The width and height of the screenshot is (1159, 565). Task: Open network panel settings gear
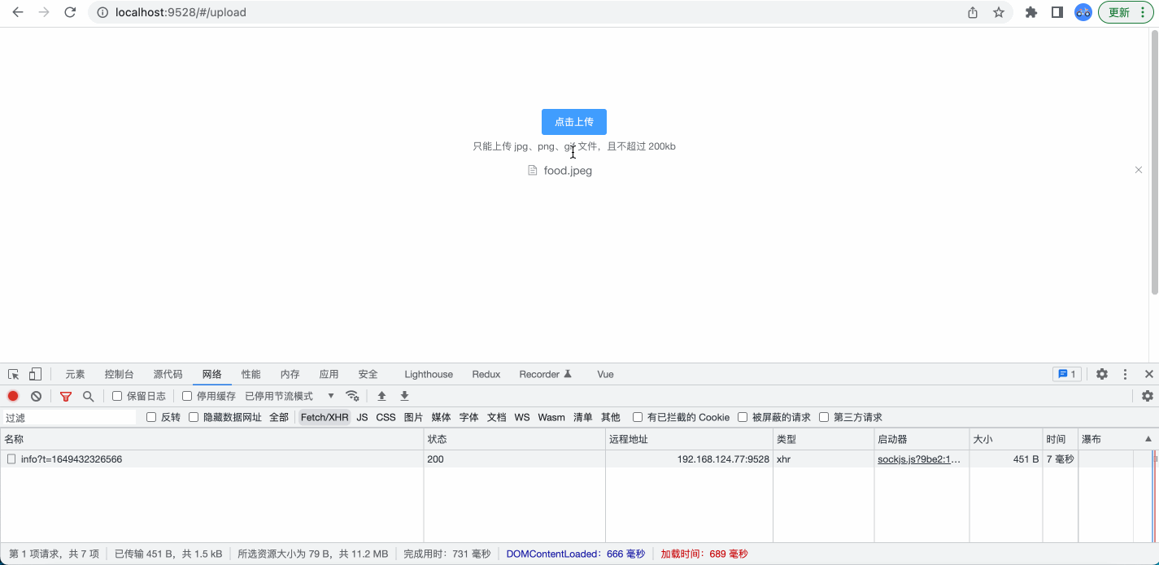click(1147, 396)
